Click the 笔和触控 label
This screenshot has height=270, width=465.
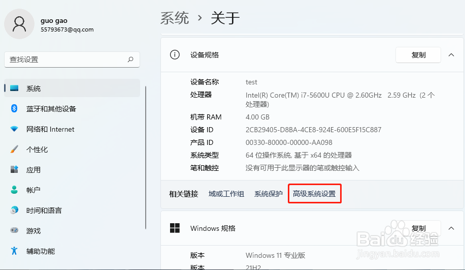[x=205, y=168]
